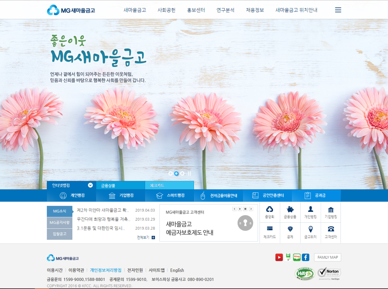Open the Naver Post pencil icon
The width and height of the screenshot is (388, 289).
pos(288,257)
